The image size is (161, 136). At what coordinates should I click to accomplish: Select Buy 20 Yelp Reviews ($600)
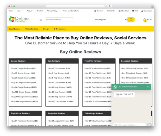pyautogui.click(x=60, y=87)
